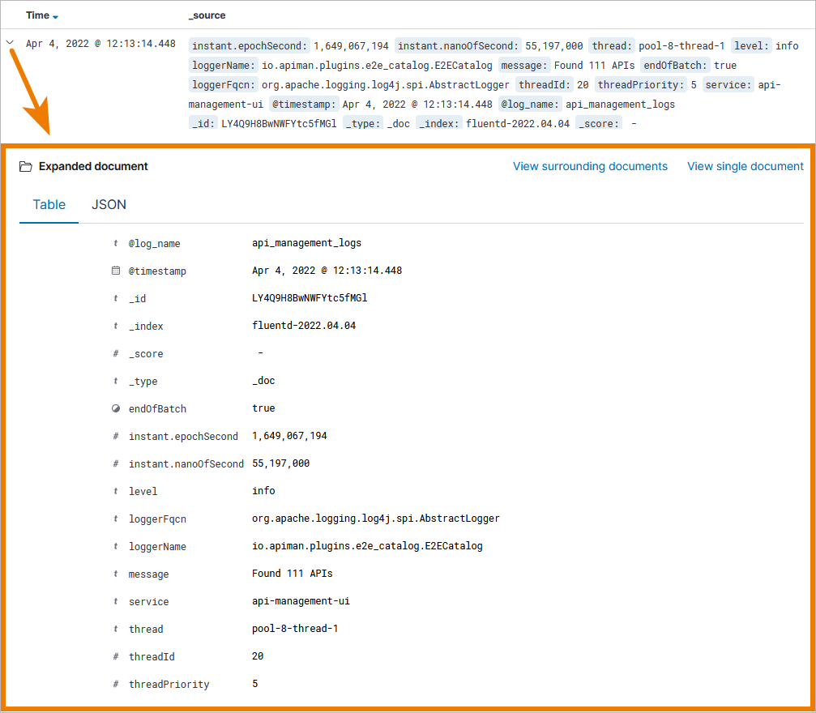
Task: Select the @timestamp field name in table
Action: click(157, 271)
